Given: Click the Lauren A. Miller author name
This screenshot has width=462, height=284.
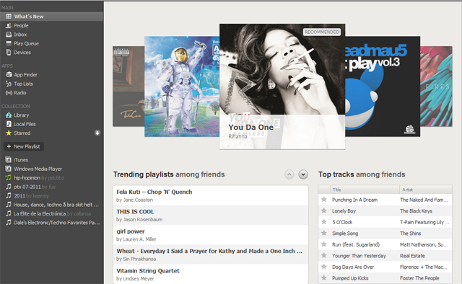Looking at the screenshot, I should pyautogui.click(x=139, y=239).
